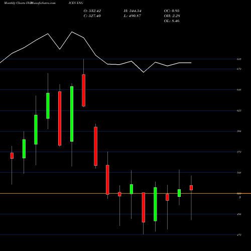
Task: Click the red candle with the highest upper wick
Action: tap(83, 90)
